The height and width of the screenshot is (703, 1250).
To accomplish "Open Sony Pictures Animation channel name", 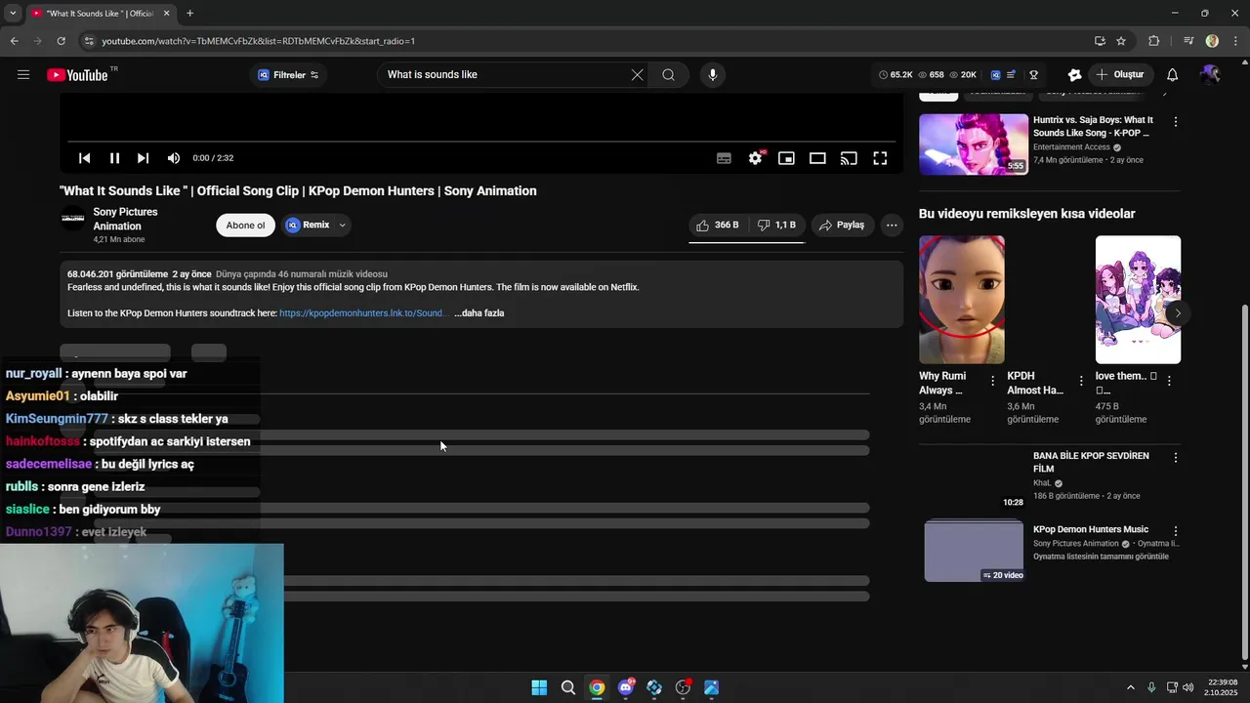I will click(125, 219).
